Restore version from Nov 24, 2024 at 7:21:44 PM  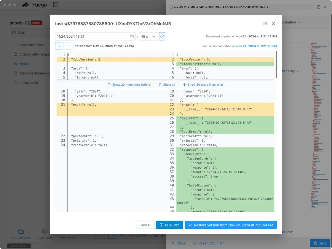[231, 225]
